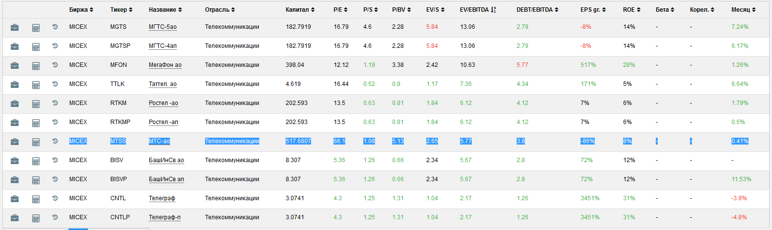Click the history icon in the CNTL row
This screenshot has width=772, height=230.
coord(55,198)
